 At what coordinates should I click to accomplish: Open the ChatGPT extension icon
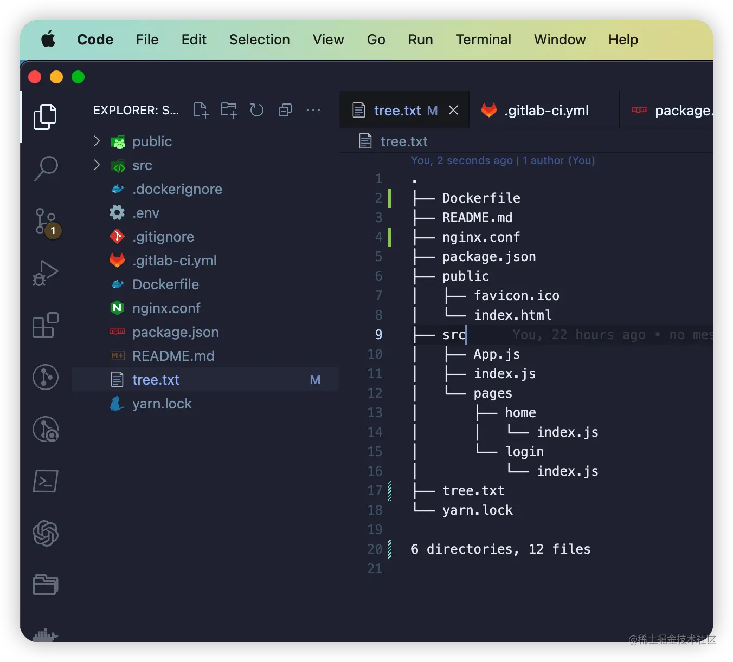(45, 533)
